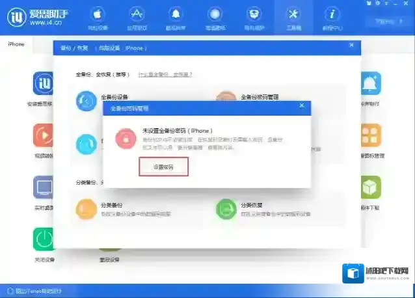
Task: Open 教程中心 tutorial info icon
Action: point(332,14)
